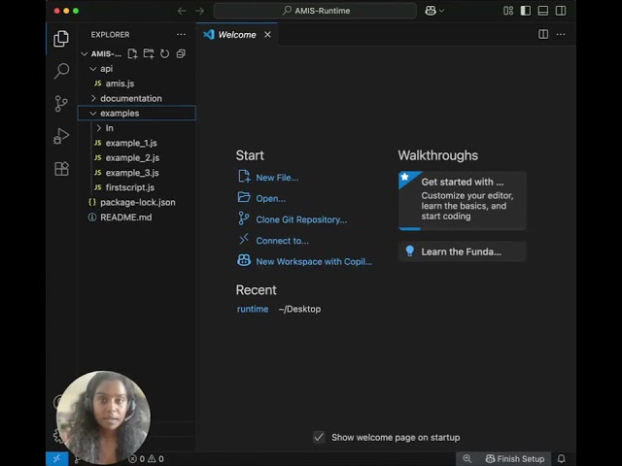The height and width of the screenshot is (466, 622).
Task: Open amis.js file
Action: (136, 83)
